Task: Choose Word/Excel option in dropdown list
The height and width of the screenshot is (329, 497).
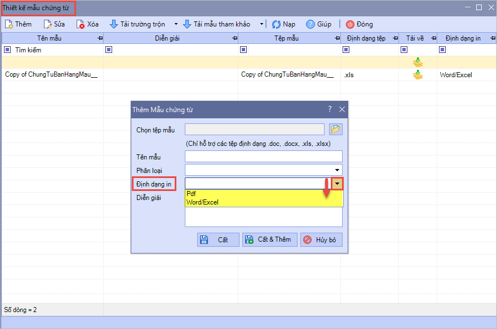Action: 202,202
